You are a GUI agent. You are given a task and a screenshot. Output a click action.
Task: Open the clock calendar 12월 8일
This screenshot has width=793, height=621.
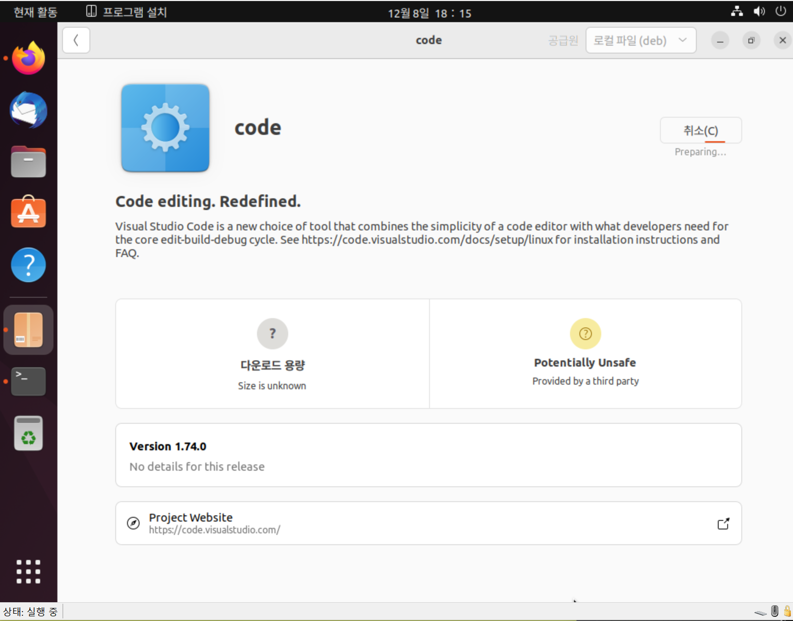429,13
